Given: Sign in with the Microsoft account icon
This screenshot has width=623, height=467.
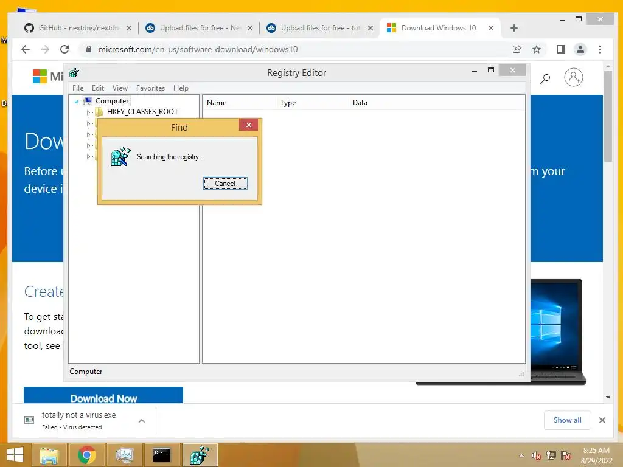Looking at the screenshot, I should pyautogui.click(x=573, y=77).
